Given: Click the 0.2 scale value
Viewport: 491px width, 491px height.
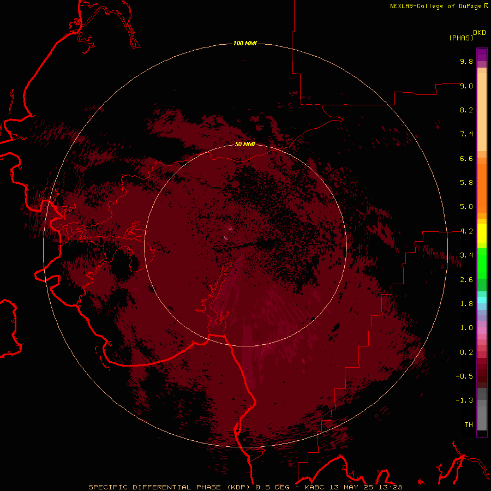Looking at the screenshot, I should pos(466,352).
